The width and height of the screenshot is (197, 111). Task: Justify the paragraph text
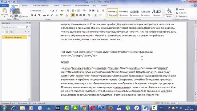tap(84, 15)
